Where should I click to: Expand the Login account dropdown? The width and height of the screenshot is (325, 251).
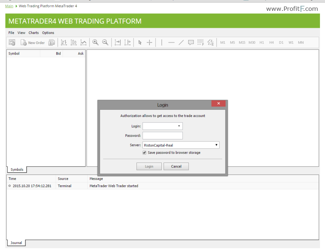pyautogui.click(x=179, y=126)
